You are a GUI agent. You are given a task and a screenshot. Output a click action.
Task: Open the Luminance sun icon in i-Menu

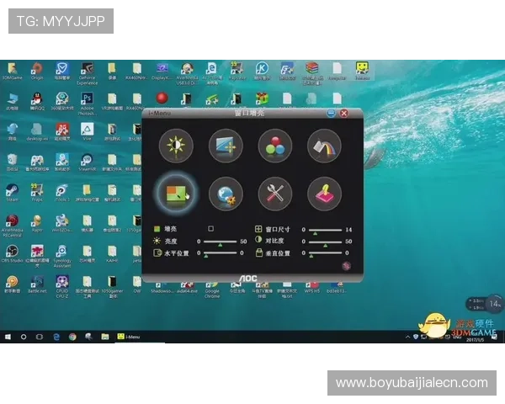point(176,145)
